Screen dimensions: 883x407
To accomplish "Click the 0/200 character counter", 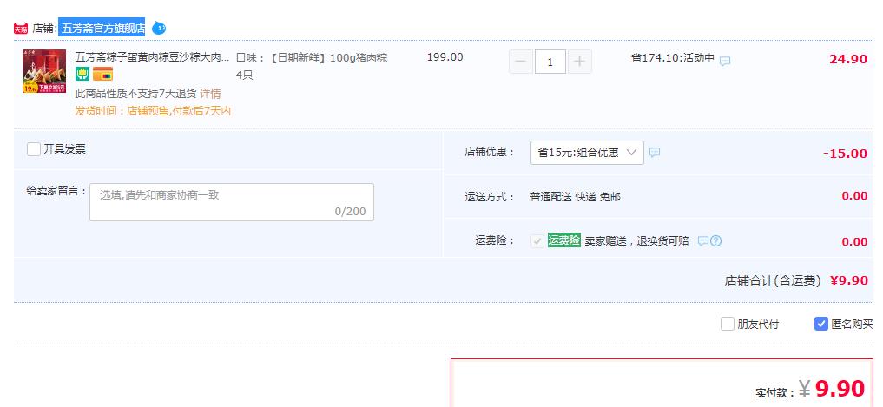I will (350, 211).
